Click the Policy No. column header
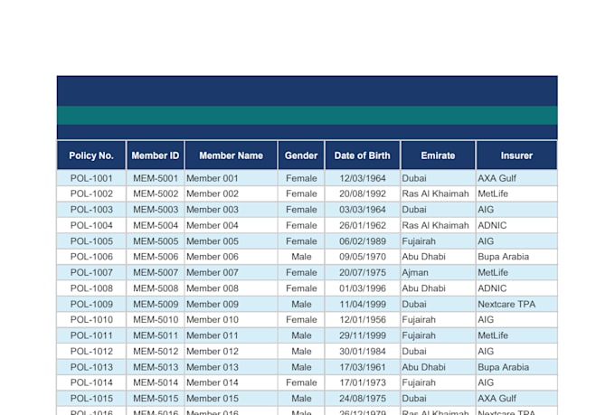 pyautogui.click(x=91, y=156)
